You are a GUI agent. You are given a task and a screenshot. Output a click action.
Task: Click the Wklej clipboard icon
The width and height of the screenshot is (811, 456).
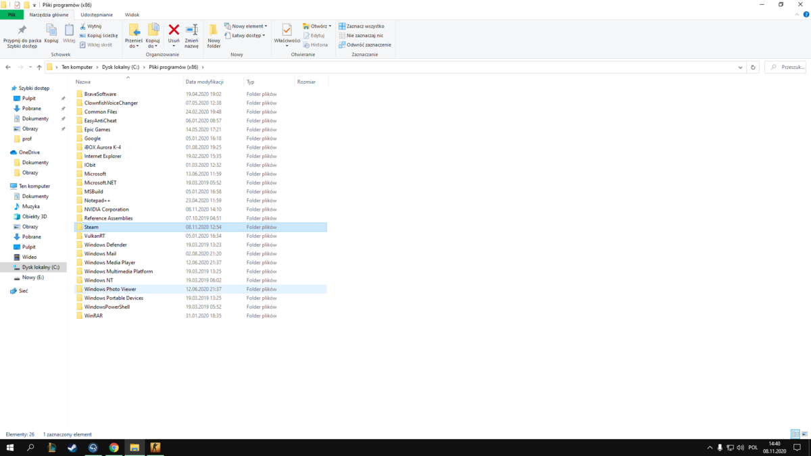tap(69, 30)
